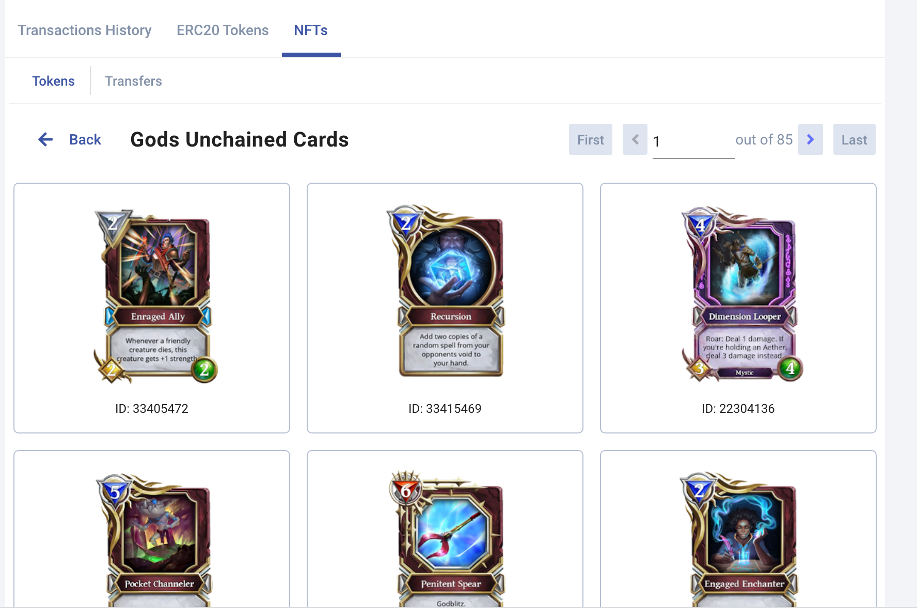Go to next page with right chevron
Viewport: 917px width, 611px height.
810,139
